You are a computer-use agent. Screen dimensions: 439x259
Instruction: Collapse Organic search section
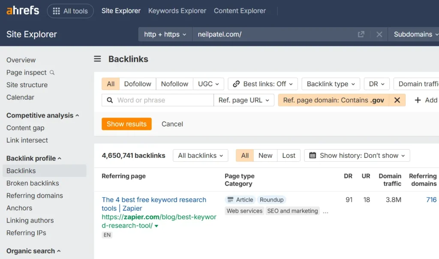(33, 251)
